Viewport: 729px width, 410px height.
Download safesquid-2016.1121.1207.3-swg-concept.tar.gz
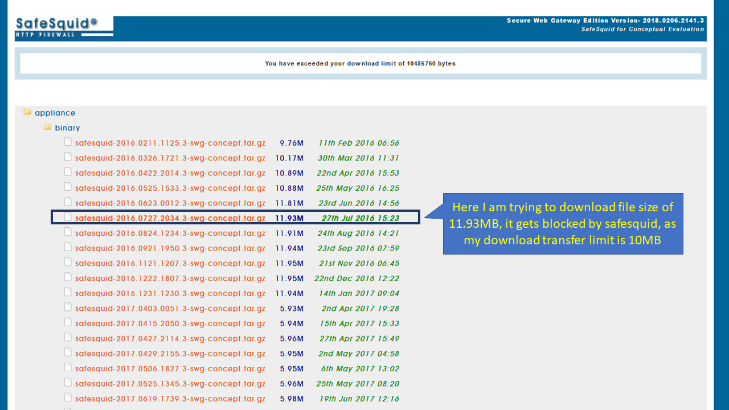coord(170,264)
